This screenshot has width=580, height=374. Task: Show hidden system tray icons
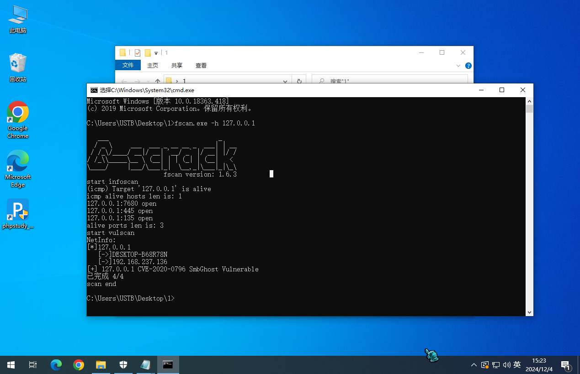pos(474,365)
